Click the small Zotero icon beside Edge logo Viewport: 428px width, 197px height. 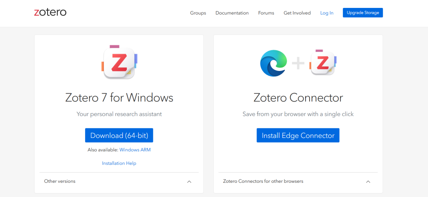pos(323,63)
